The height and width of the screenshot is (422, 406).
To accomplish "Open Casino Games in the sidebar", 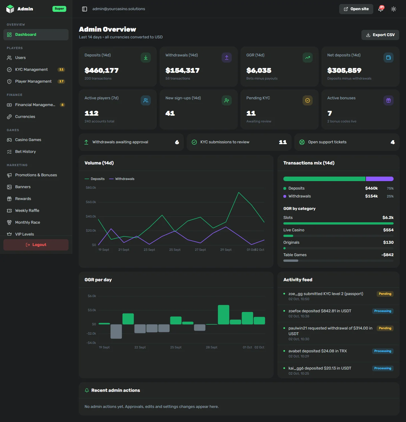I will tap(36, 140).
